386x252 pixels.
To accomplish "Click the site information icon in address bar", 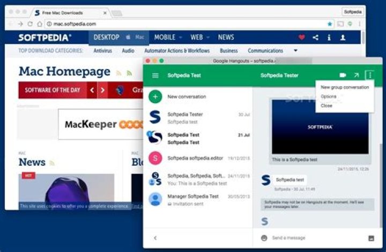I will click(x=49, y=24).
